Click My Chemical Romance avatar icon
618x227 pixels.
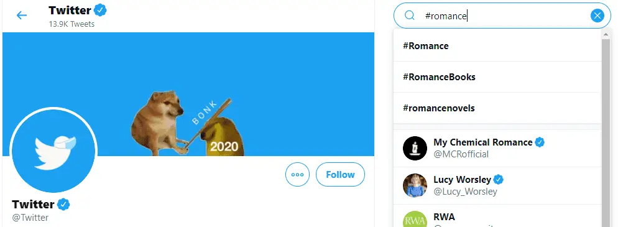(415, 148)
